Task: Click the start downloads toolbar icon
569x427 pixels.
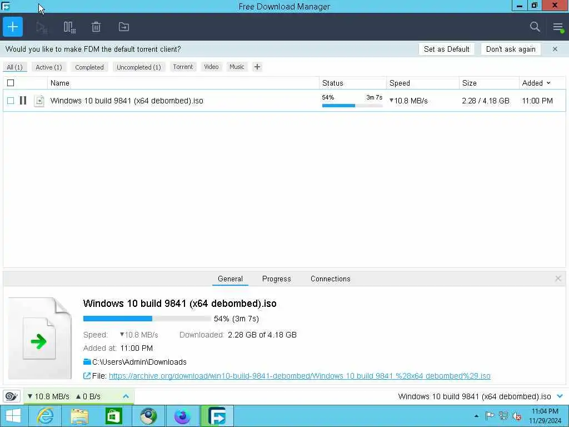Action: point(42,27)
